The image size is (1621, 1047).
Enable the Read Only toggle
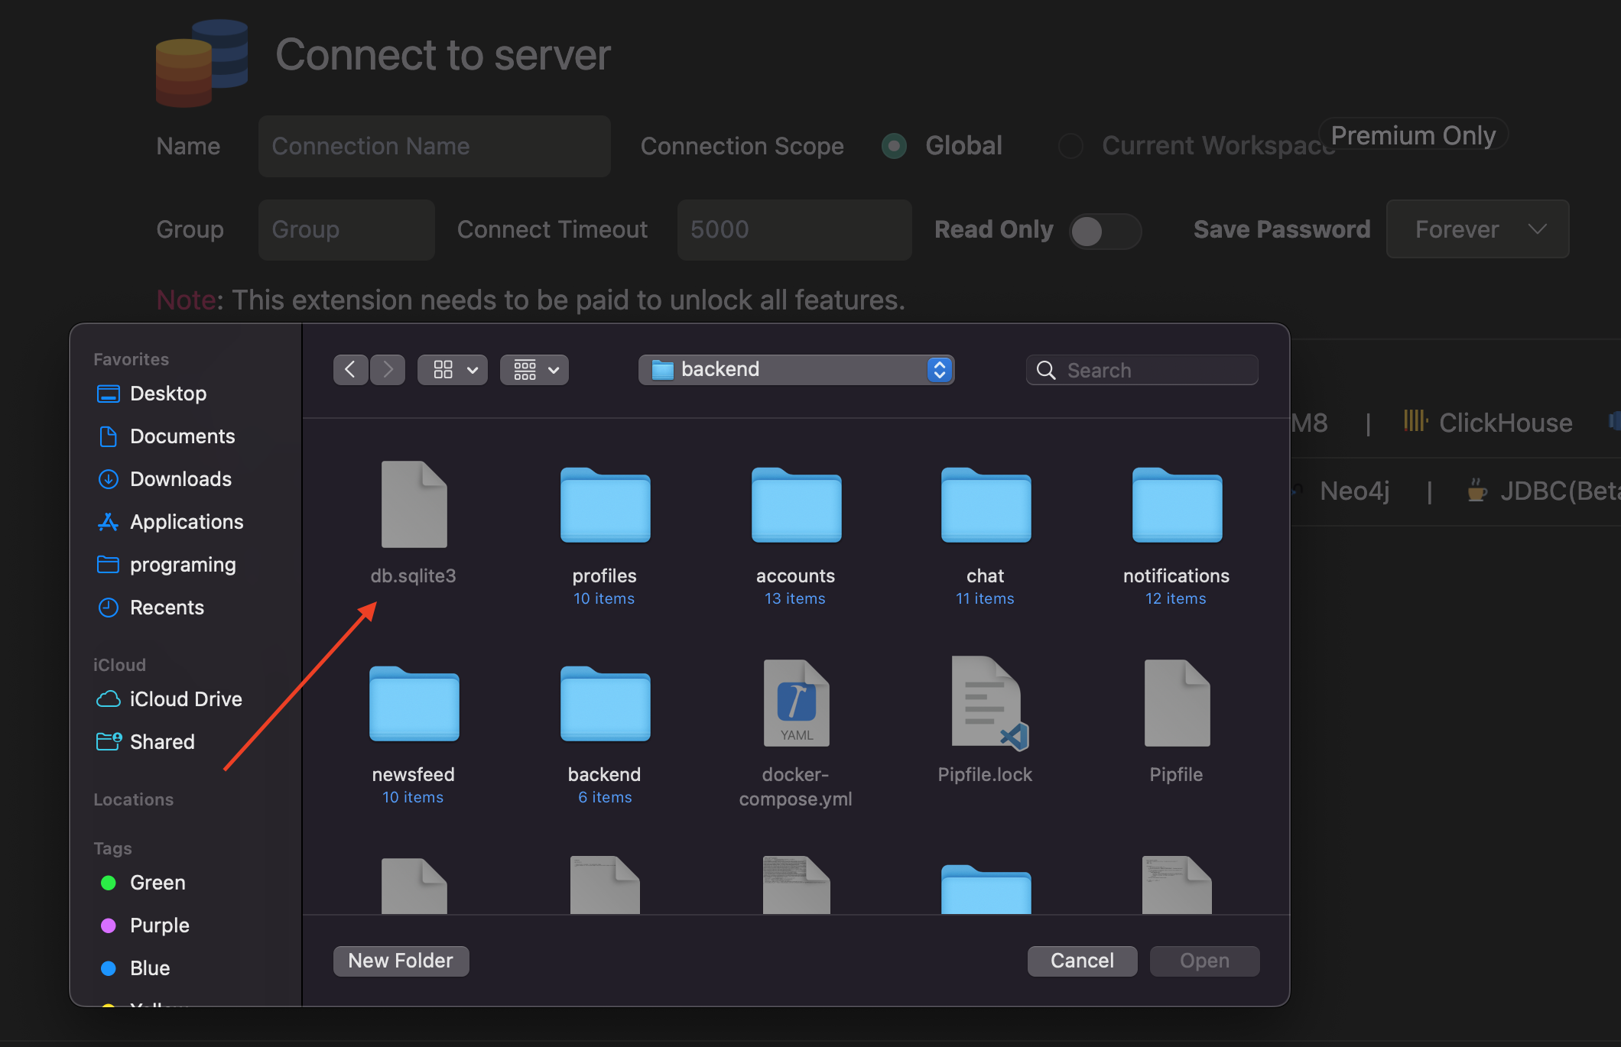pyautogui.click(x=1104, y=230)
